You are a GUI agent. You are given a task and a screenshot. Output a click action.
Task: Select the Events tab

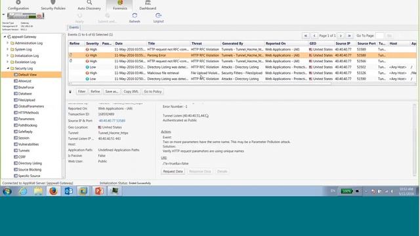(x=74, y=28)
